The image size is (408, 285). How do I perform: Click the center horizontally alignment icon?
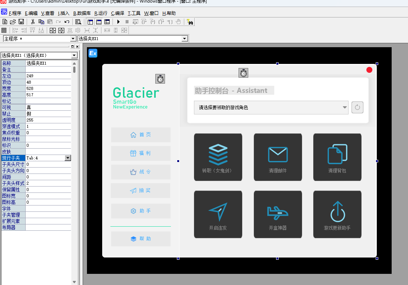click(52, 30)
